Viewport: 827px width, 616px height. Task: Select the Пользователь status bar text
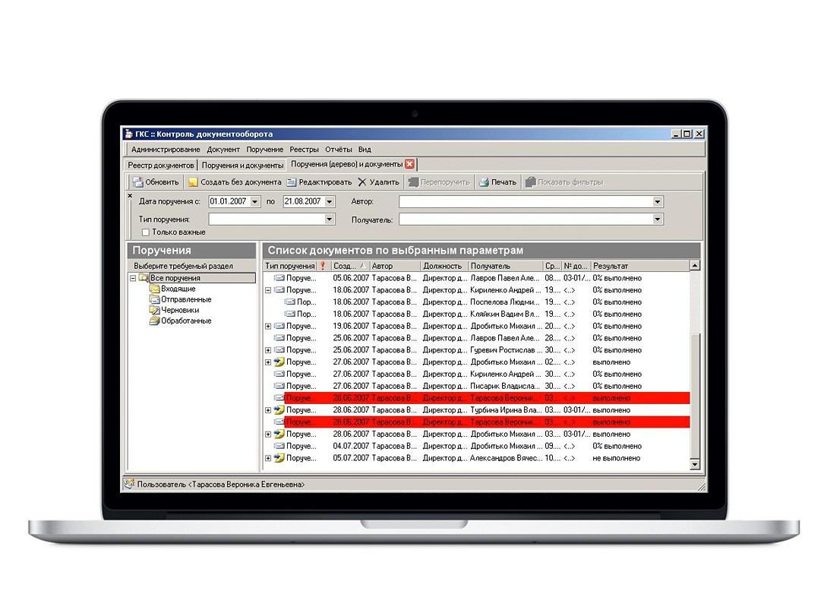tap(221, 484)
